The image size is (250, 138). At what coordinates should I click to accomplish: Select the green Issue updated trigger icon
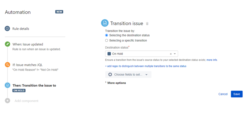(x=7, y=44)
